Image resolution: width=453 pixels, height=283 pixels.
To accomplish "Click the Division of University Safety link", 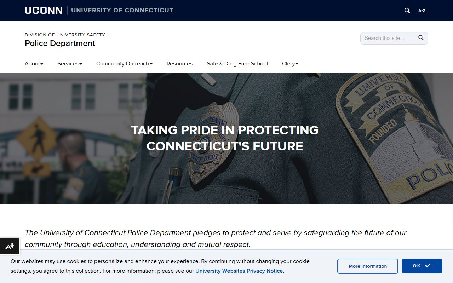I will [x=65, y=35].
